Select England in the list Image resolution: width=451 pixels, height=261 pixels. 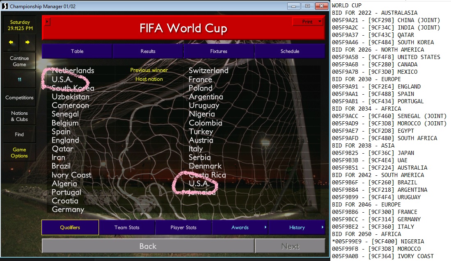click(x=65, y=140)
